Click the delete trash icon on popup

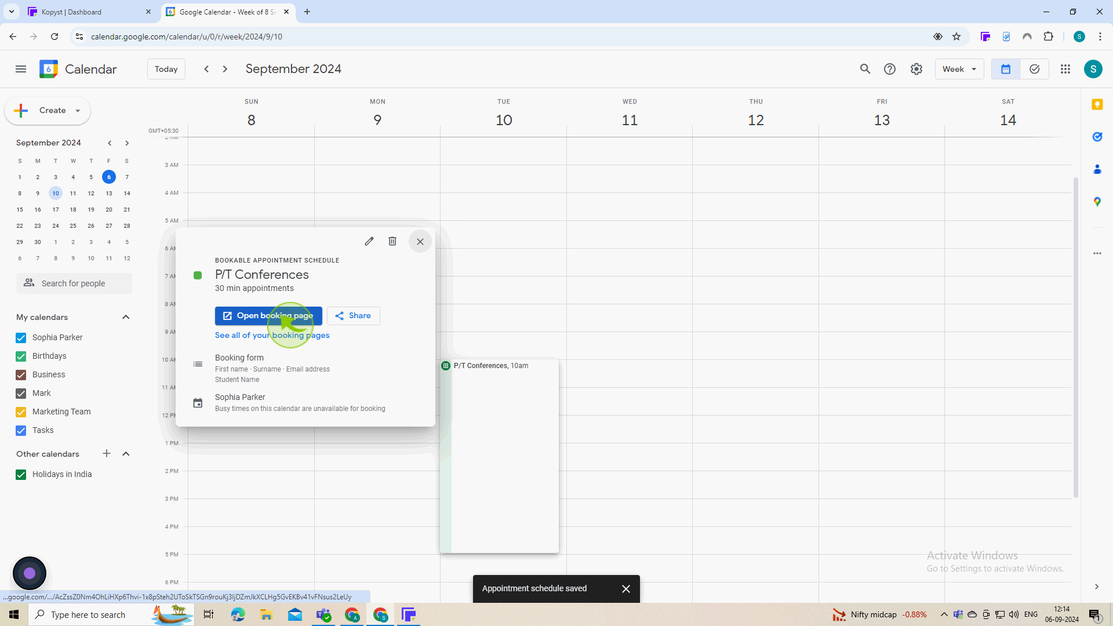click(x=393, y=242)
